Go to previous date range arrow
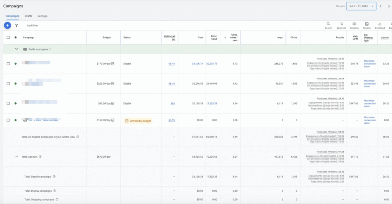 tap(381, 6)
